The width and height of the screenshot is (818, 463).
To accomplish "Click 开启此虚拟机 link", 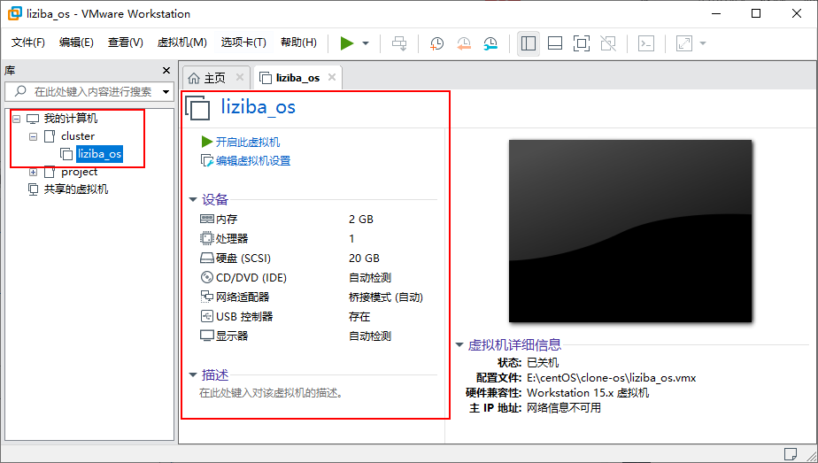I will [x=248, y=143].
